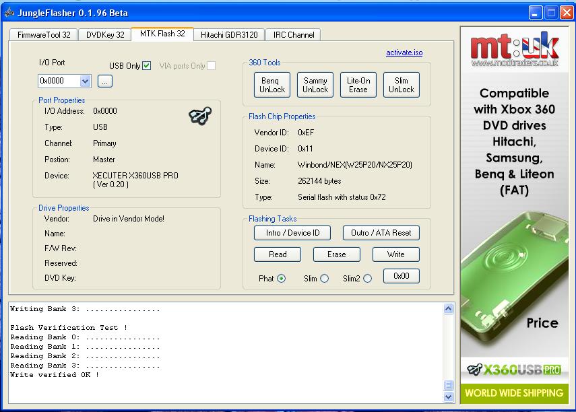Toggle the USB Only checkbox

click(147, 66)
